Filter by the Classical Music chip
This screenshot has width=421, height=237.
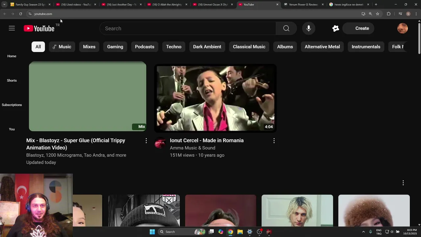[249, 47]
